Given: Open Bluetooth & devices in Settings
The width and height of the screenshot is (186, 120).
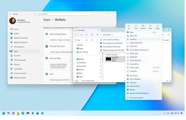Looking at the screenshot, I should pyautogui.click(x=24, y=38).
